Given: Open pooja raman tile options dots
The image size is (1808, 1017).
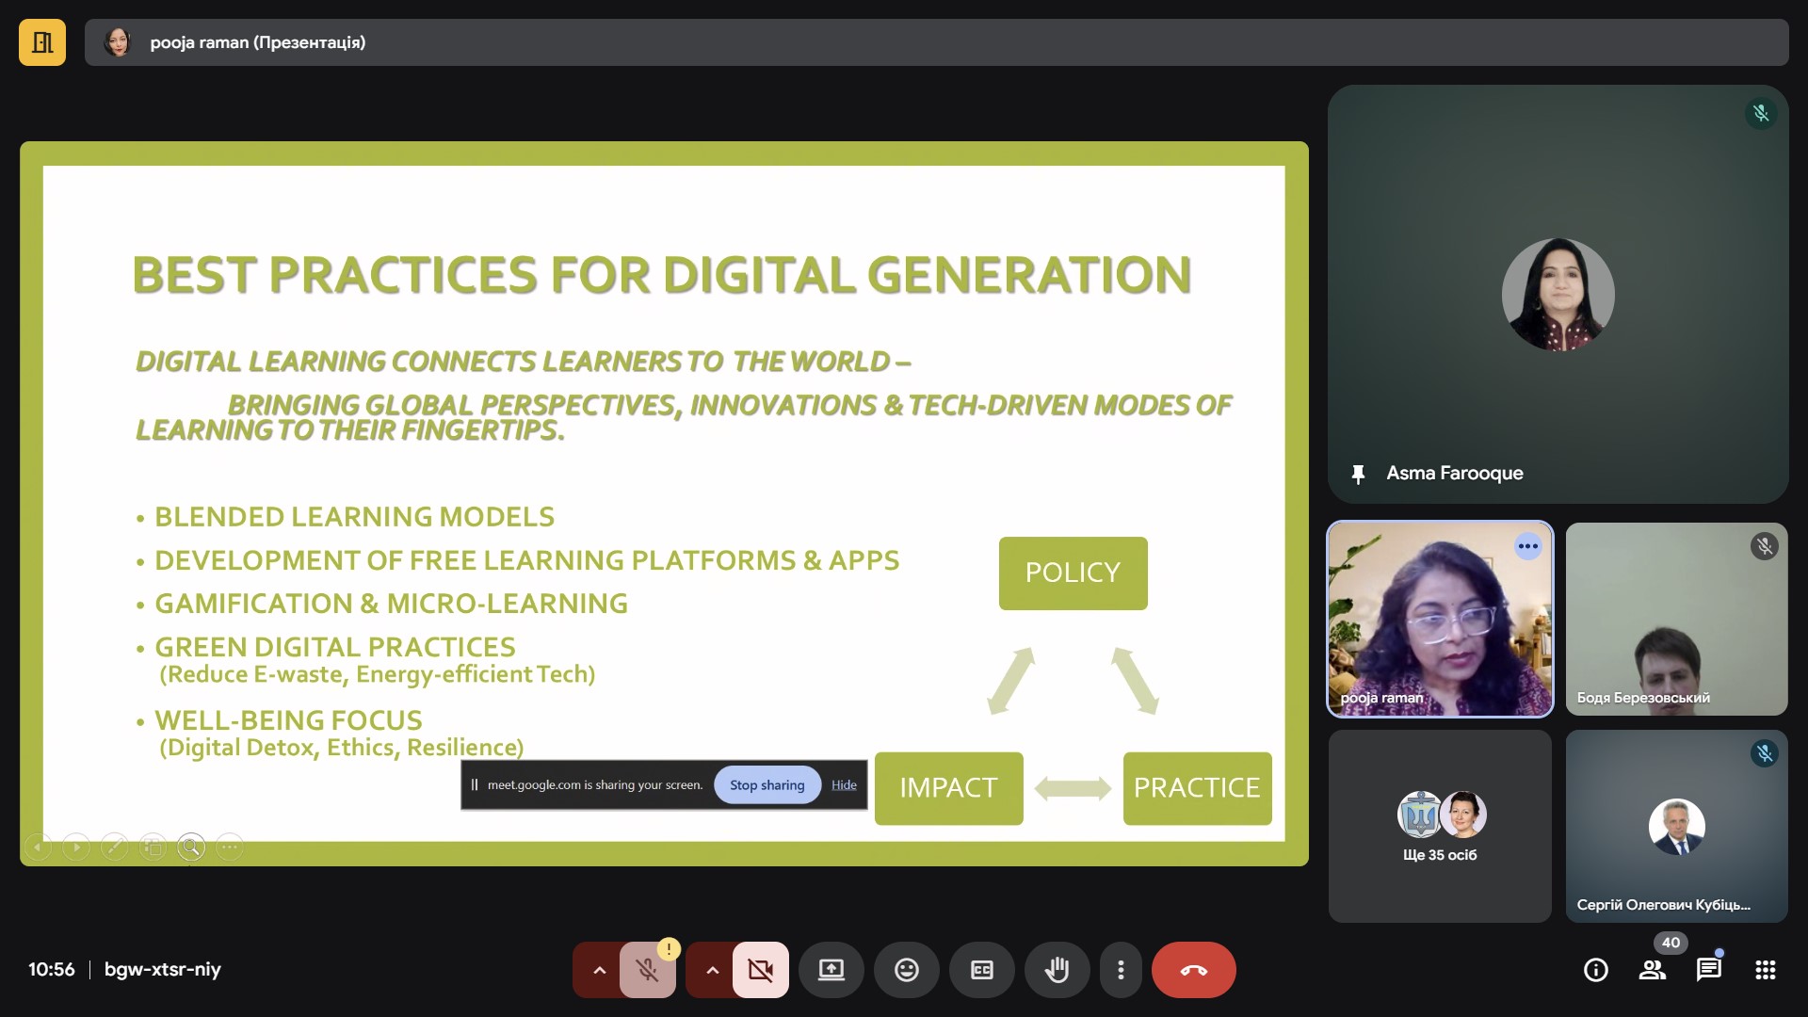Looking at the screenshot, I should pyautogui.click(x=1527, y=546).
